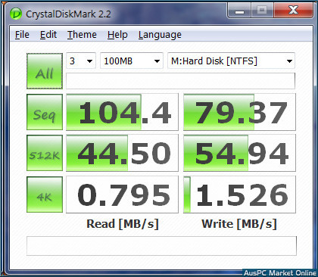Click the blank status box beside All
The width and height of the screenshot is (318, 277).
180,81
